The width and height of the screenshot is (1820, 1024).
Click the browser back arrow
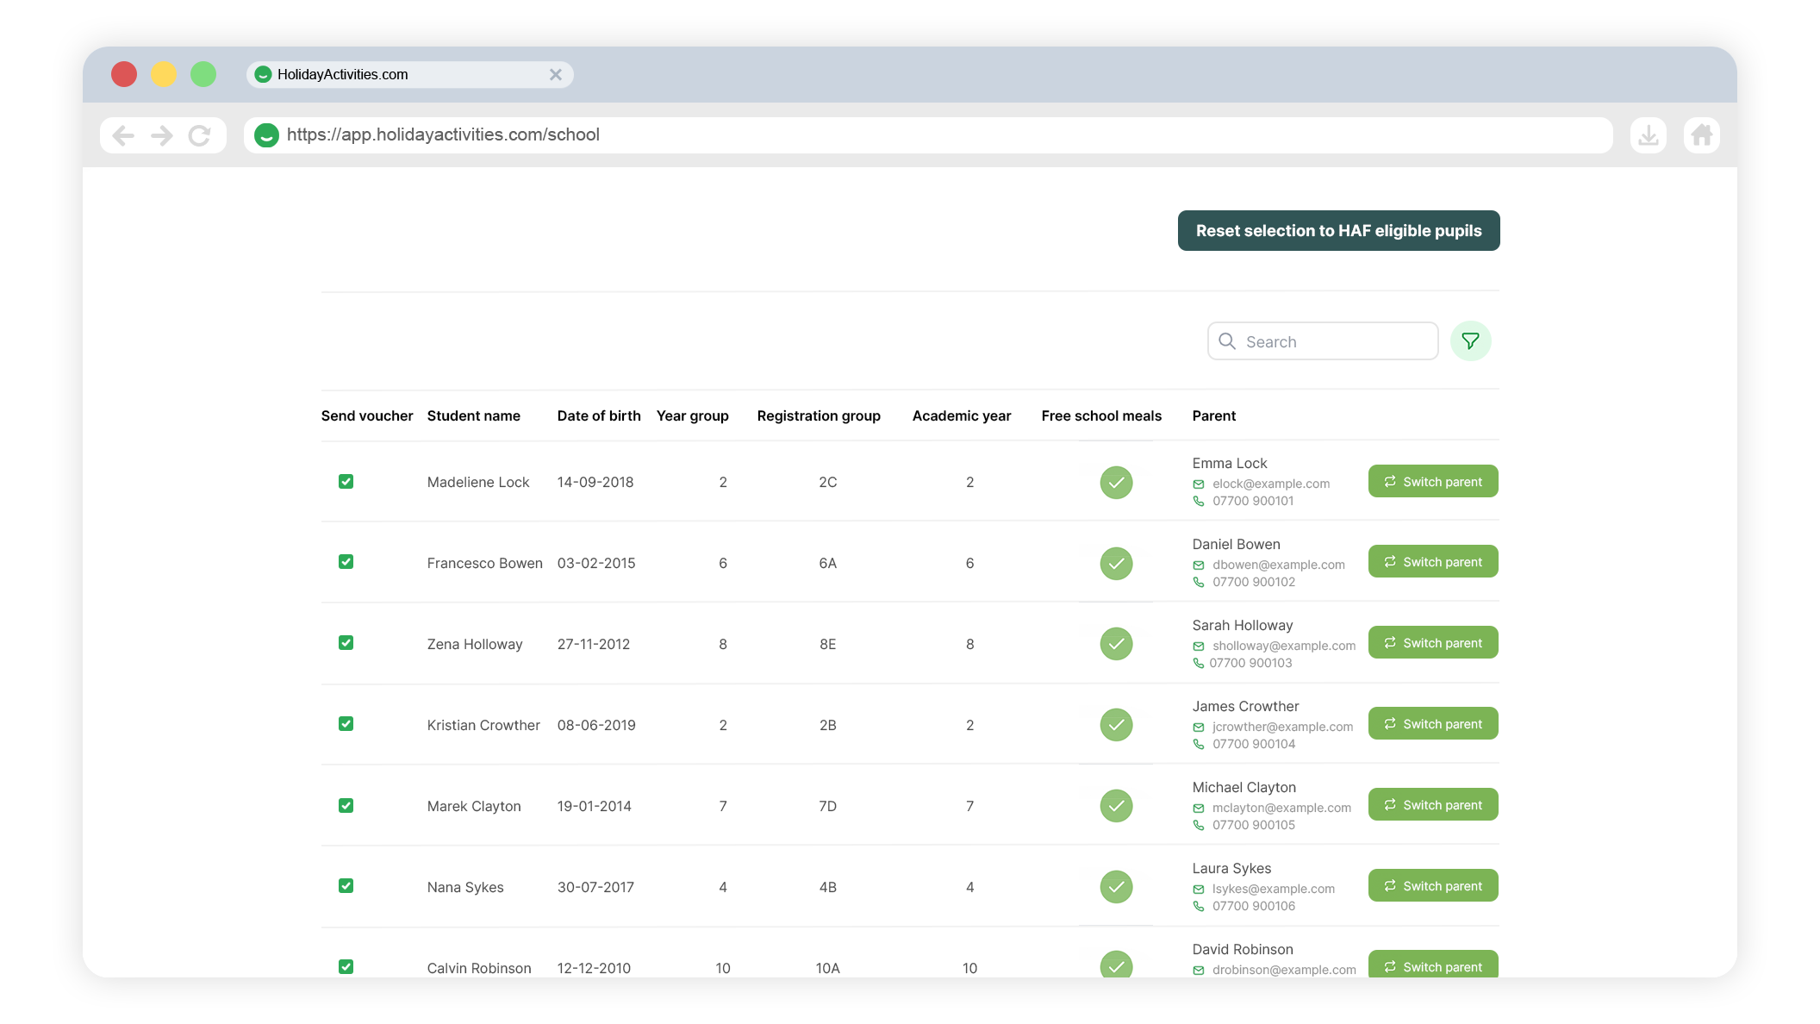coord(123,135)
